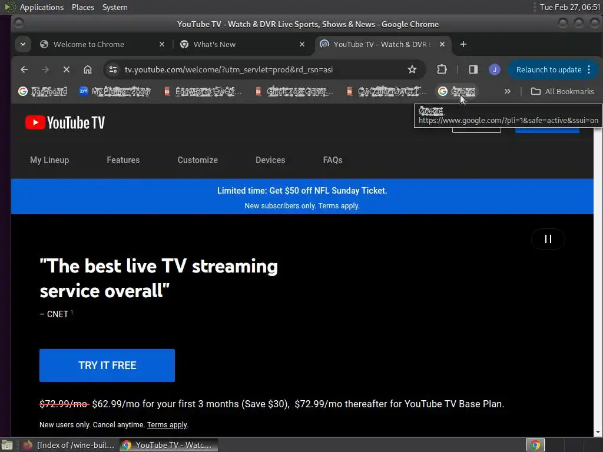Open the profile avatar J

(x=495, y=69)
